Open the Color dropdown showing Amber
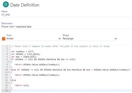 34,39
